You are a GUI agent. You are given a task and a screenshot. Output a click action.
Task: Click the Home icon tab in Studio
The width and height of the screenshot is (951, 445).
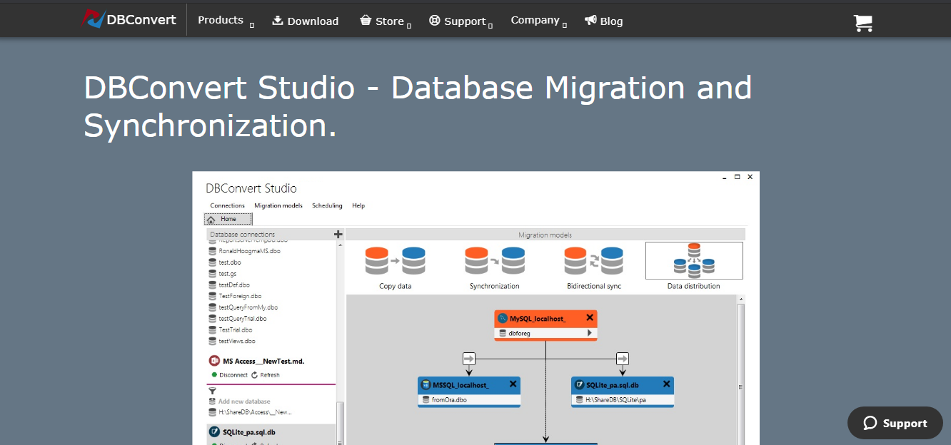coord(211,220)
